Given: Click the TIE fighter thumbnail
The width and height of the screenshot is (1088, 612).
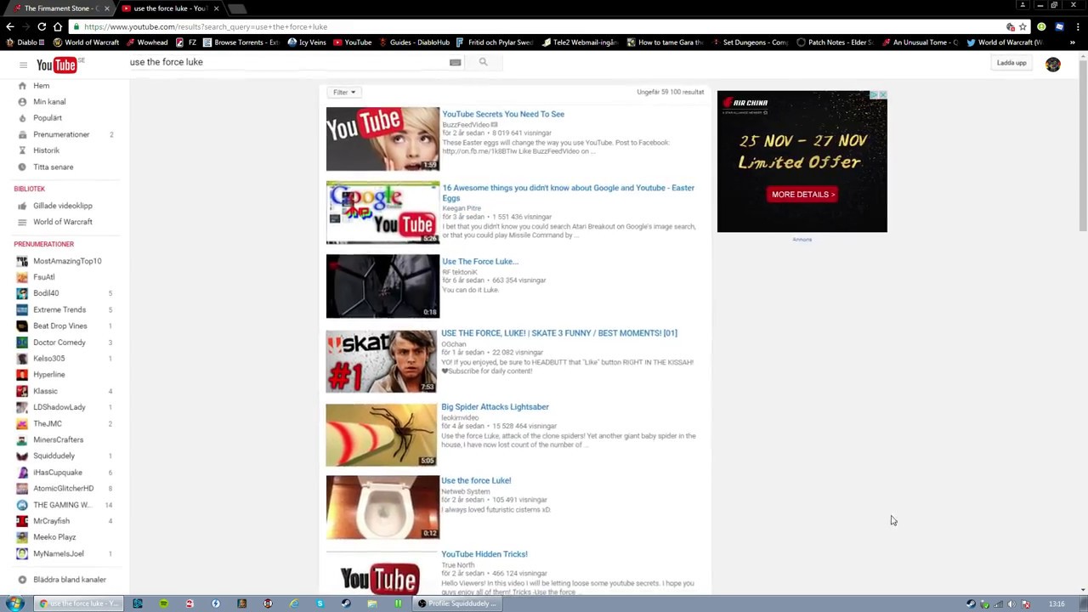Looking at the screenshot, I should pos(382,286).
